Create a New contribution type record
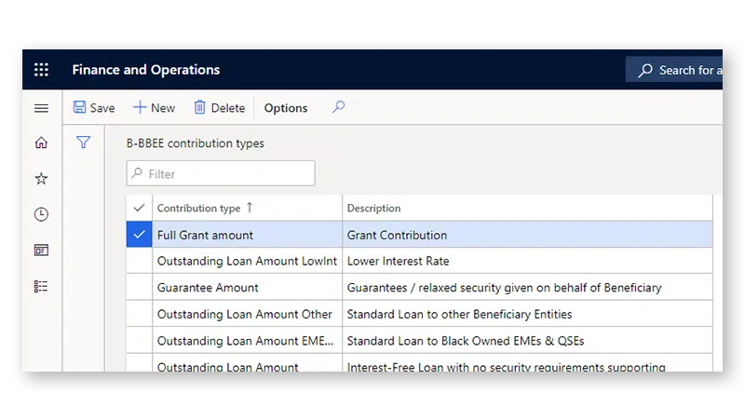This screenshot has height=420, width=745. click(154, 108)
